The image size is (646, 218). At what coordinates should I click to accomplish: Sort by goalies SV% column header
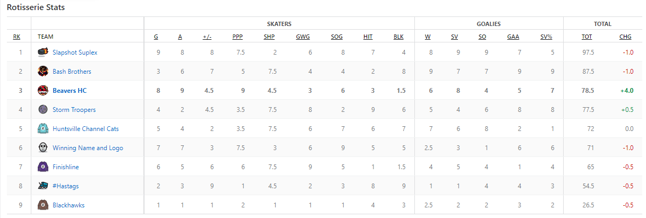click(546, 37)
